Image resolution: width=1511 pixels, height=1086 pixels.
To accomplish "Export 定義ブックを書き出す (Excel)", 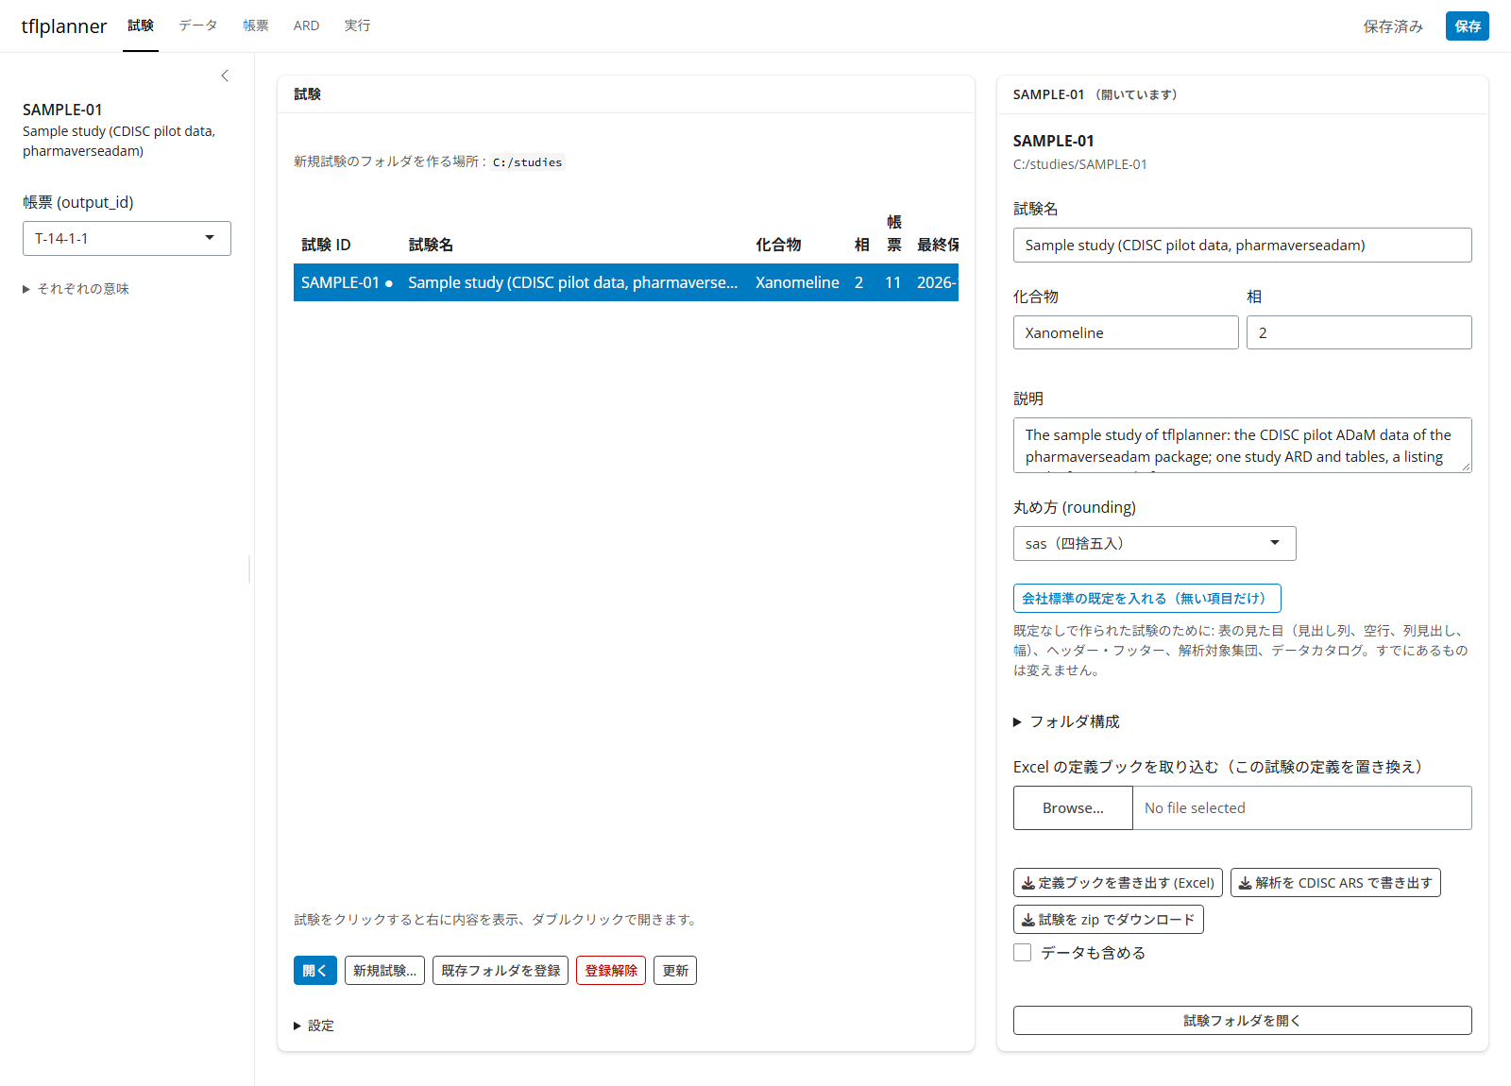I will point(1118,883).
